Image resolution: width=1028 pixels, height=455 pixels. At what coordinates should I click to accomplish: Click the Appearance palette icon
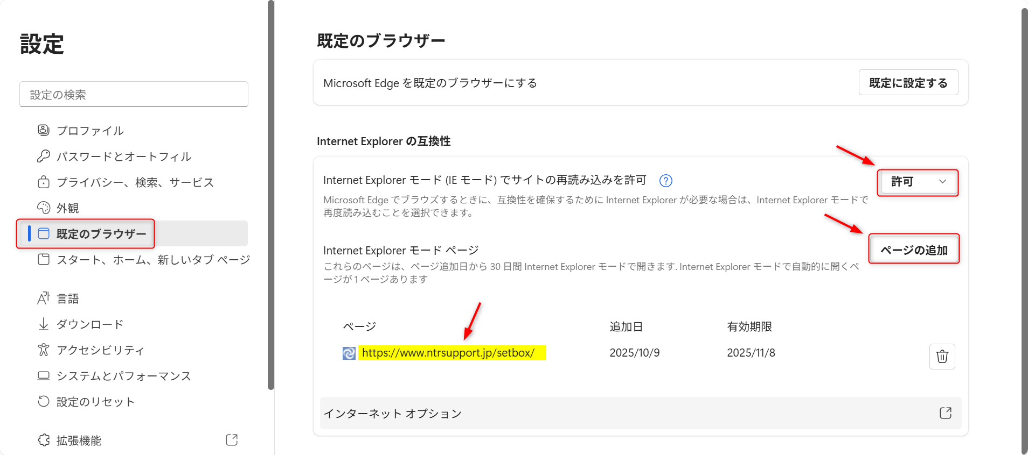44,208
